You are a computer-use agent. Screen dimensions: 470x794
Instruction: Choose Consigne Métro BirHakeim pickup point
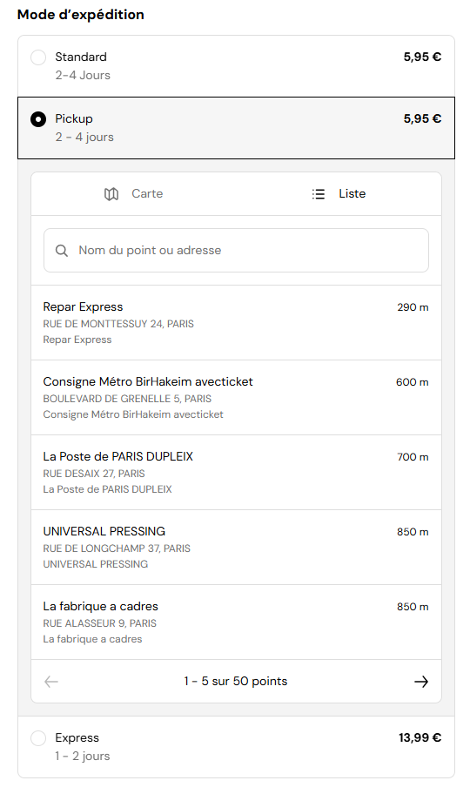click(236, 398)
